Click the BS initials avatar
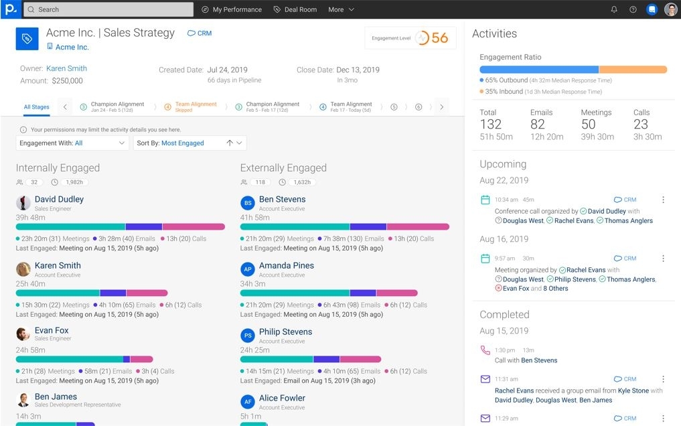This screenshot has width=681, height=426. click(x=248, y=203)
